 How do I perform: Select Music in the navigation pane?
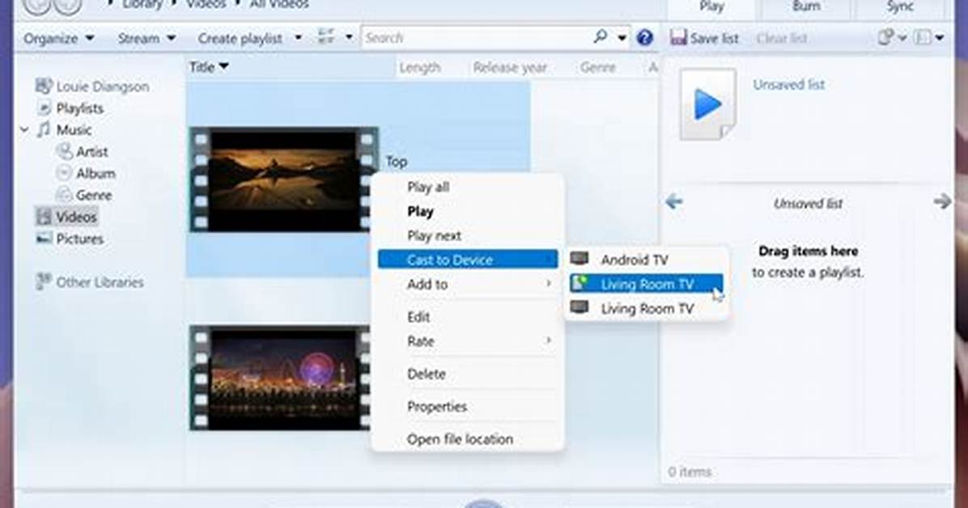[x=74, y=130]
